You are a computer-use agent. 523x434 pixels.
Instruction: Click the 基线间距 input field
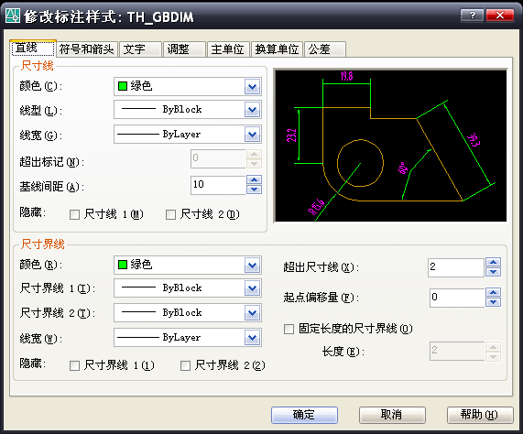pos(218,185)
